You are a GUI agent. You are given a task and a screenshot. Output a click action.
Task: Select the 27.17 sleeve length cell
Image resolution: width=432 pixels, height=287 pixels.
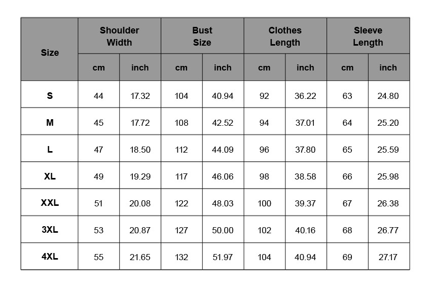[389, 256]
